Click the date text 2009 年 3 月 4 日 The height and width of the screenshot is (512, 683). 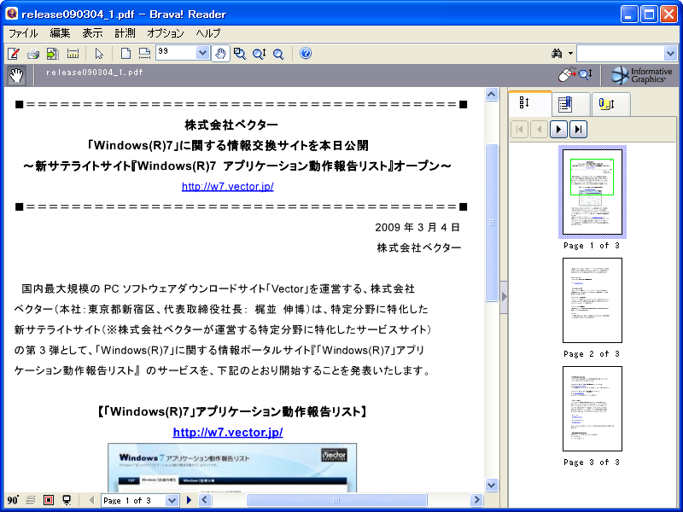[x=417, y=227]
